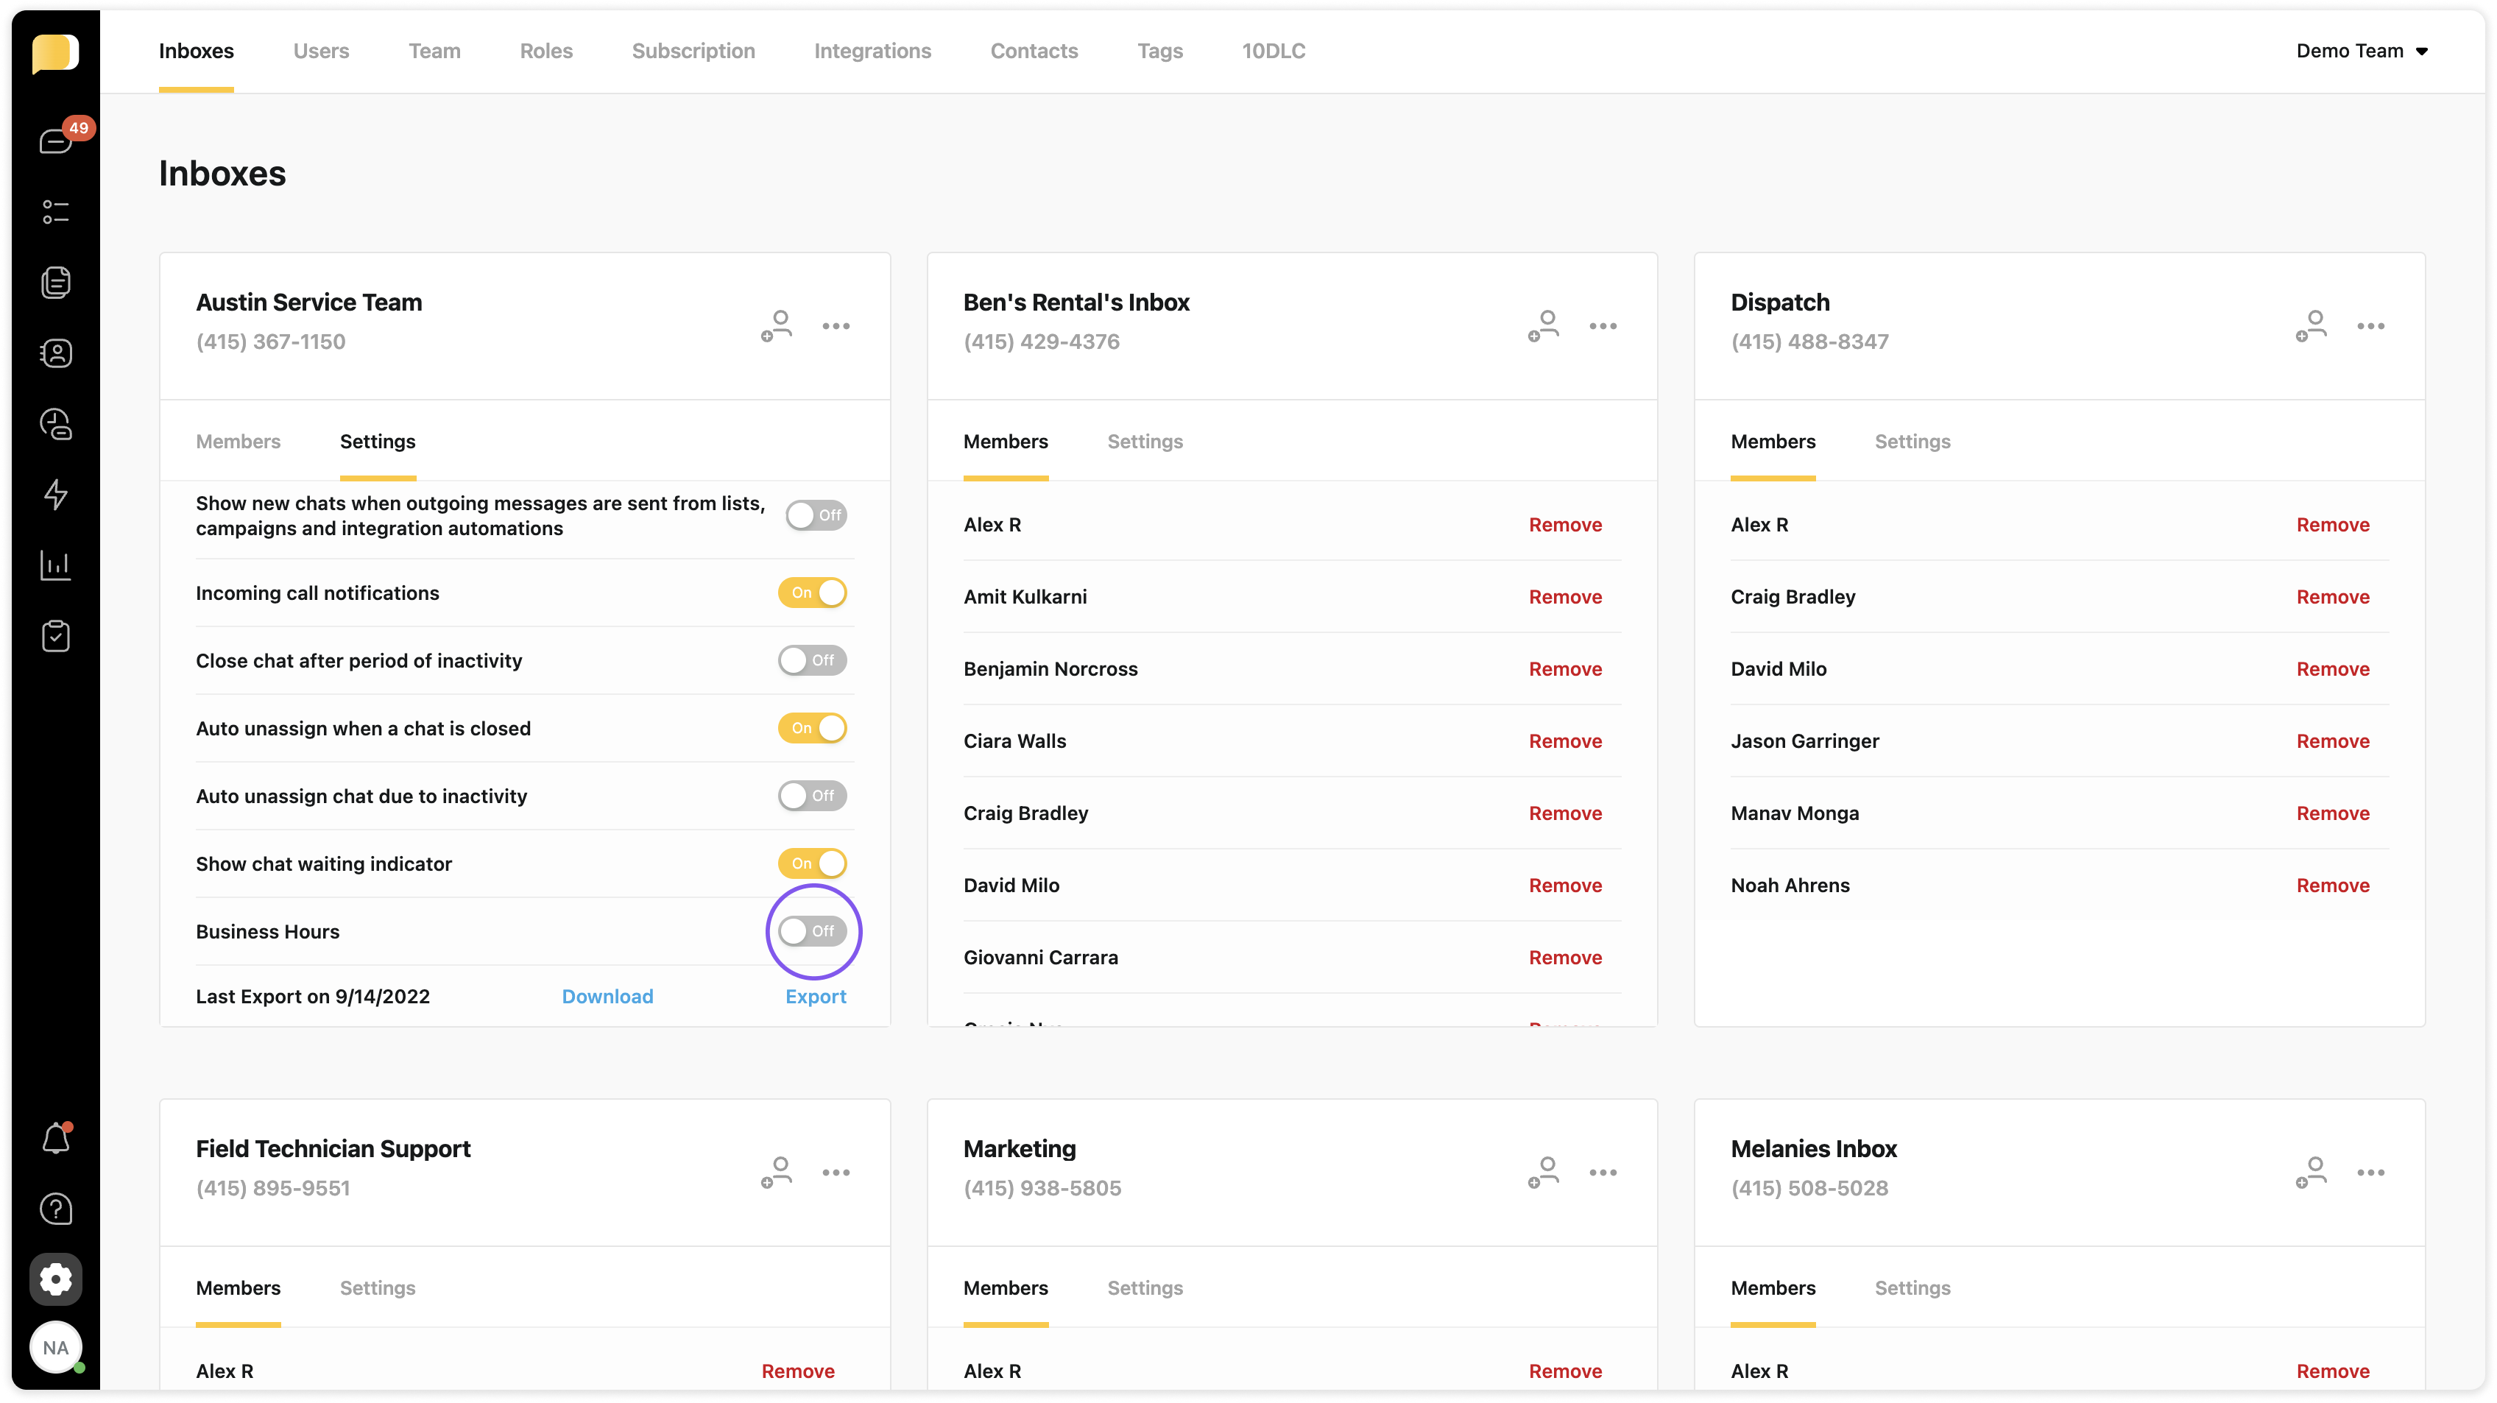Open more options for Marketing inbox

[1603, 1173]
